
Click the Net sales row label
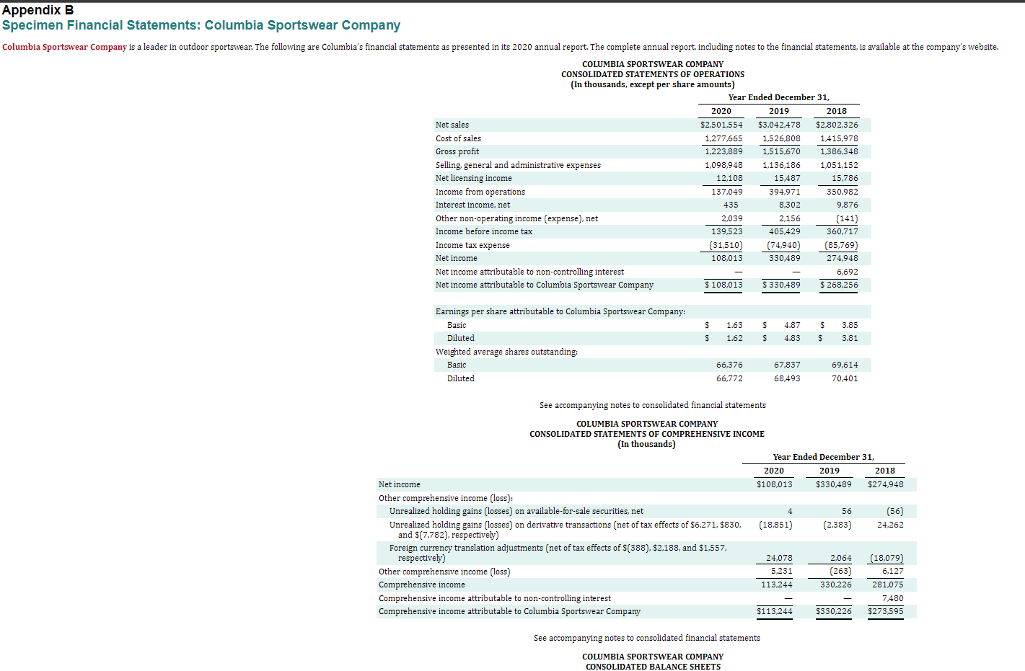(x=453, y=125)
